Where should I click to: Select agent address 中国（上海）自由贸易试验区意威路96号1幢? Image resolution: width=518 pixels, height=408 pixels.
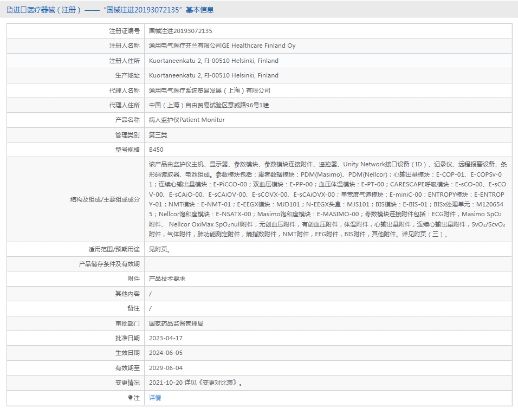tap(209, 105)
